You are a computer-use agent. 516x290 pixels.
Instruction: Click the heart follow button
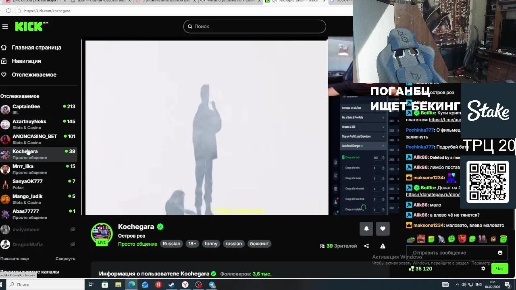click(383, 229)
